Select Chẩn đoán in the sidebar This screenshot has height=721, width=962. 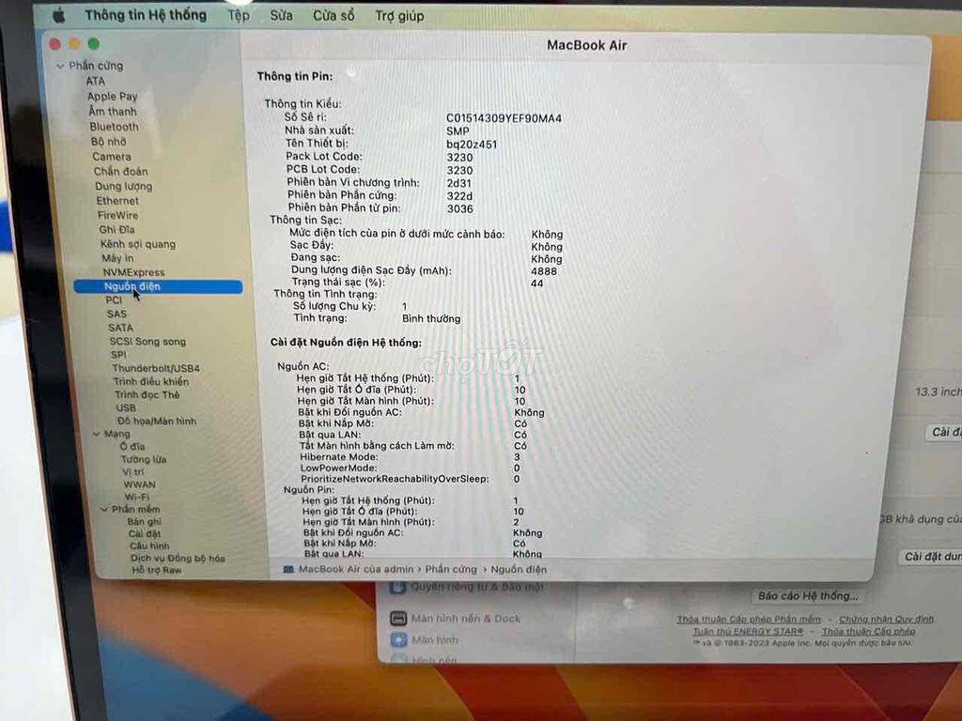(x=121, y=171)
